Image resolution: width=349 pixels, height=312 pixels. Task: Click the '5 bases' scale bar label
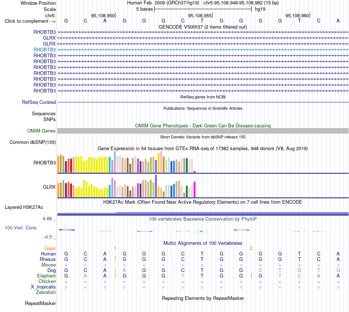(x=145, y=9)
